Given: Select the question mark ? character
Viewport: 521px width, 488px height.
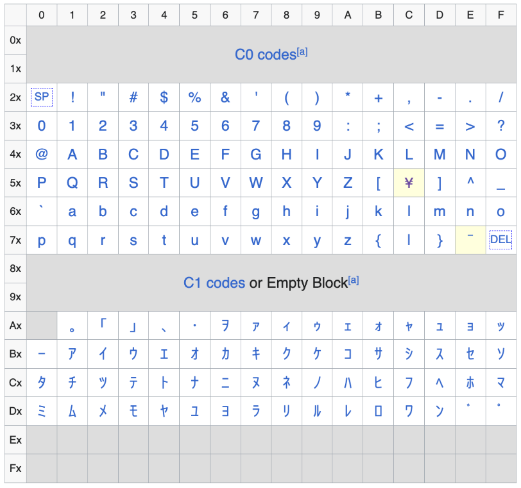Looking at the screenshot, I should pos(501,126).
